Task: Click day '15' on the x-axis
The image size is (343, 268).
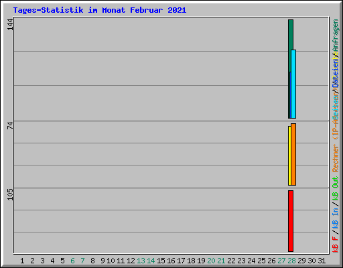Action: coord(161,261)
